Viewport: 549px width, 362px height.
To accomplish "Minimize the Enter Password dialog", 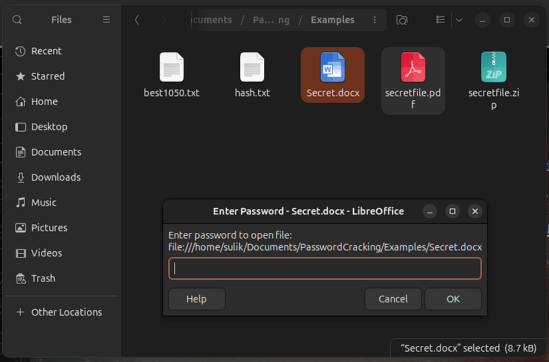I will pyautogui.click(x=430, y=211).
